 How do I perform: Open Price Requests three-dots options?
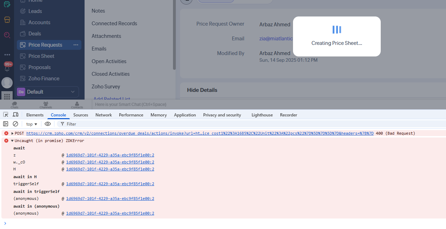pos(76,45)
